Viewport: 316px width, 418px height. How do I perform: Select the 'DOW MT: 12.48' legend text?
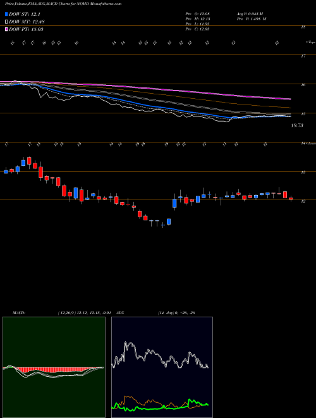(x=26, y=22)
